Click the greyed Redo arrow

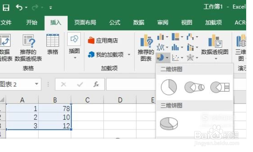(35, 7)
